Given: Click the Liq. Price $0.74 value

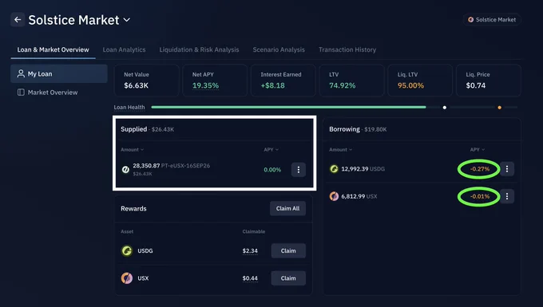Looking at the screenshot, I should tap(475, 85).
